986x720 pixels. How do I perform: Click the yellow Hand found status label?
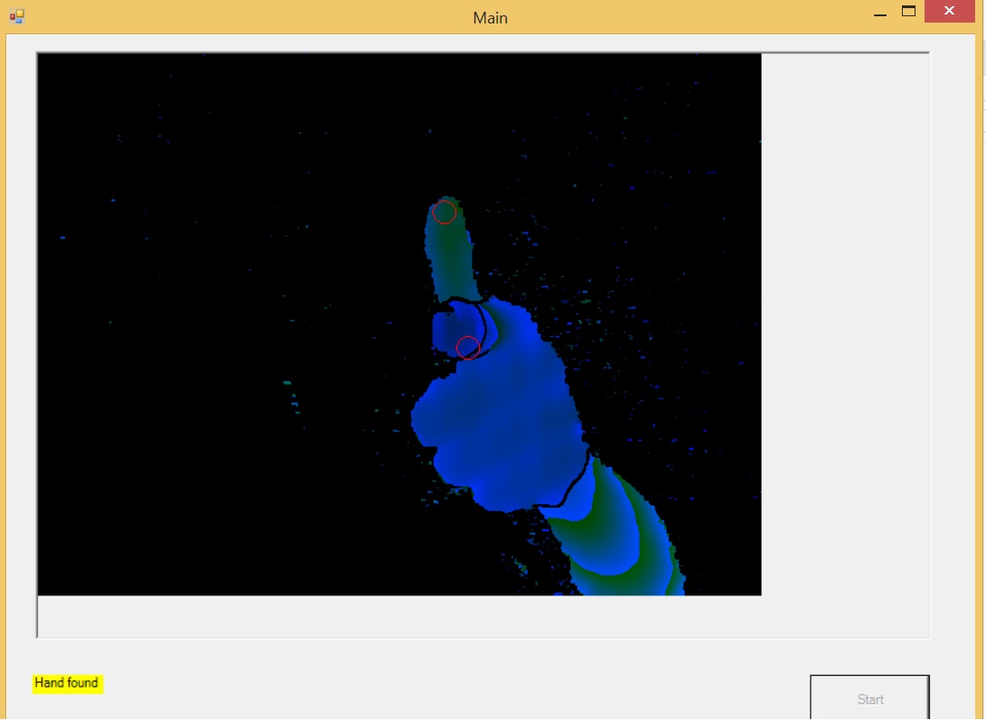click(x=67, y=683)
